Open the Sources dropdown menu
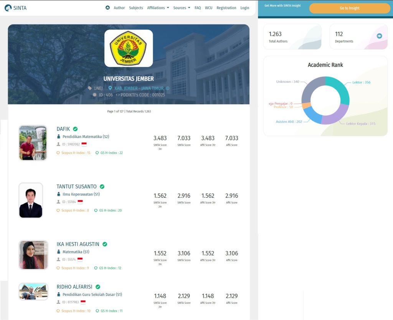393x320 pixels. pyautogui.click(x=181, y=8)
